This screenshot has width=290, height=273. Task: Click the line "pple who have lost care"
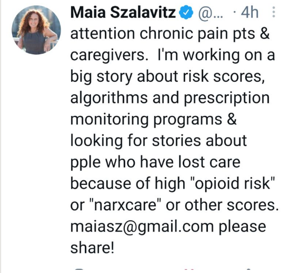(x=155, y=163)
